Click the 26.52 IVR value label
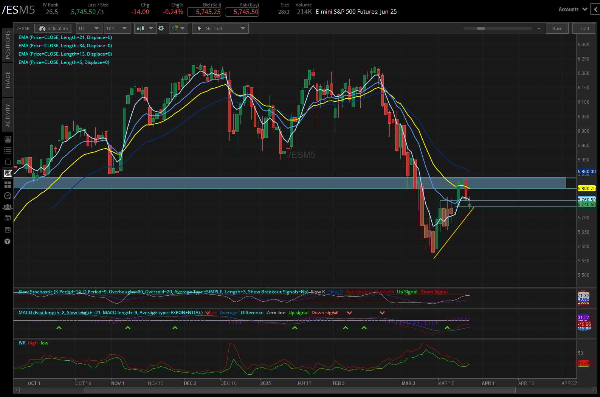The image size is (600, 397). click(583, 363)
